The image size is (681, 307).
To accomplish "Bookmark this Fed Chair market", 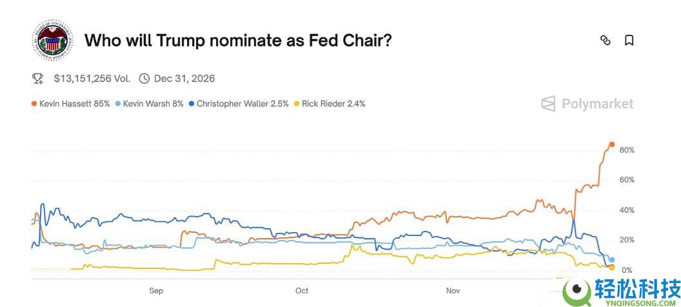I will pos(629,41).
